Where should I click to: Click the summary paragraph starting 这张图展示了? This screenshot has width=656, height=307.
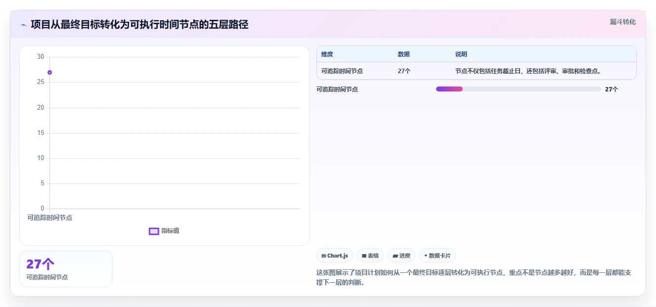(x=474, y=278)
